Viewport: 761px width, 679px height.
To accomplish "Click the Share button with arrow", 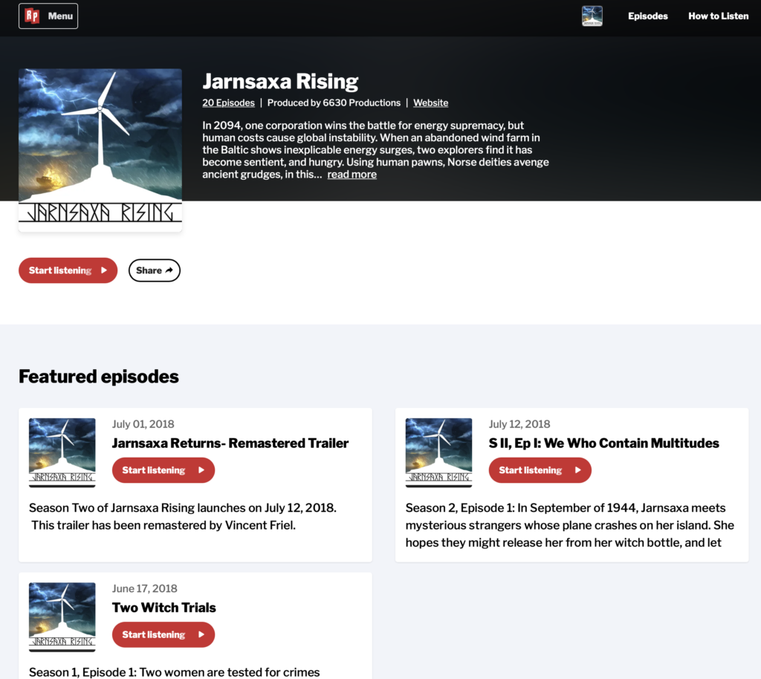I will coord(155,270).
